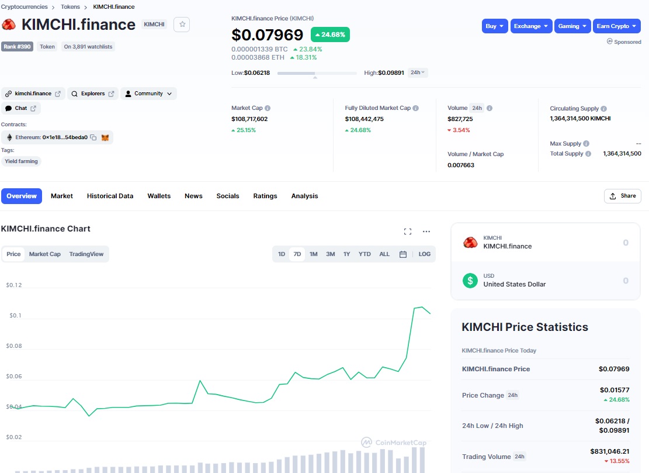Click Circulating Supply info icon
The height and width of the screenshot is (473, 649).
point(603,109)
